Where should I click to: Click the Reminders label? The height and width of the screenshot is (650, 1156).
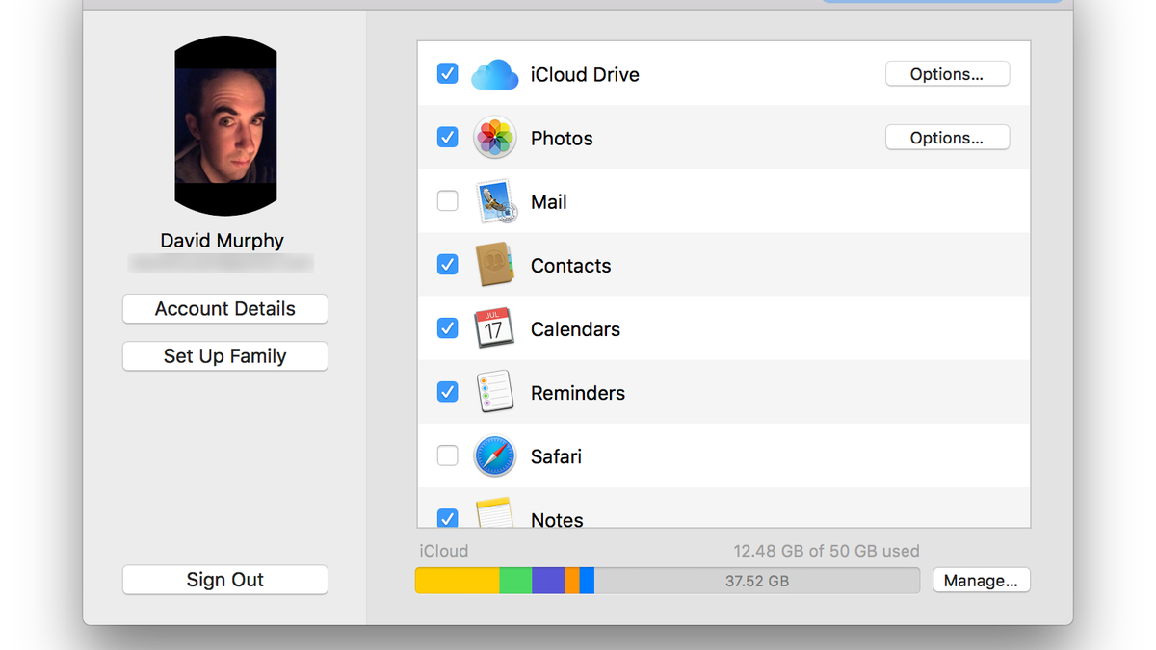pyautogui.click(x=578, y=393)
